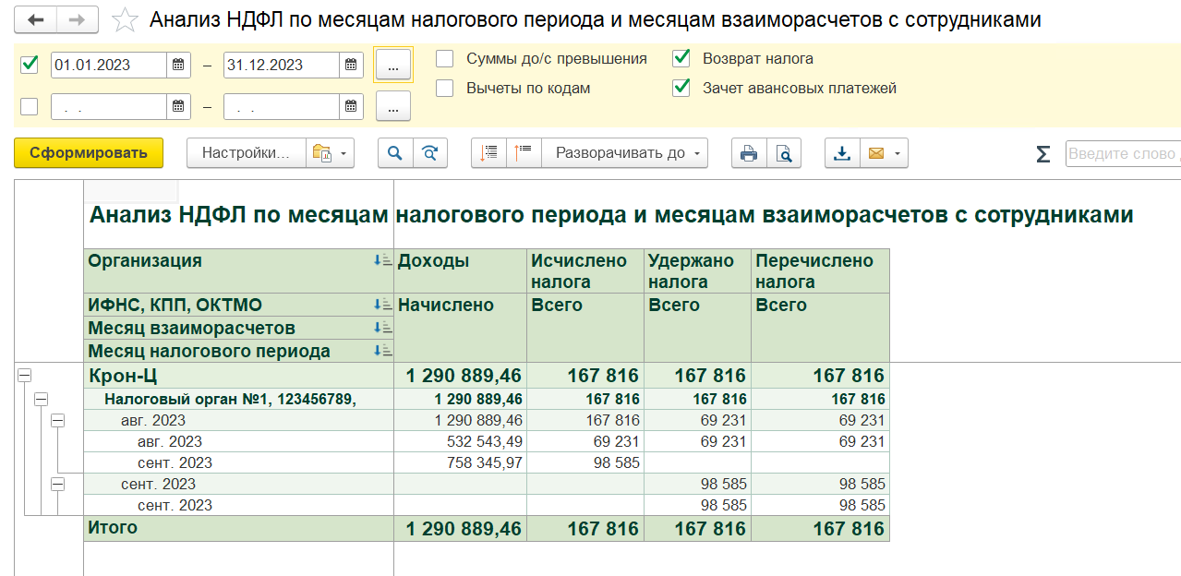The height and width of the screenshot is (576, 1181).
Task: Focus the Введите слово search field
Action: pyautogui.click(x=1123, y=153)
